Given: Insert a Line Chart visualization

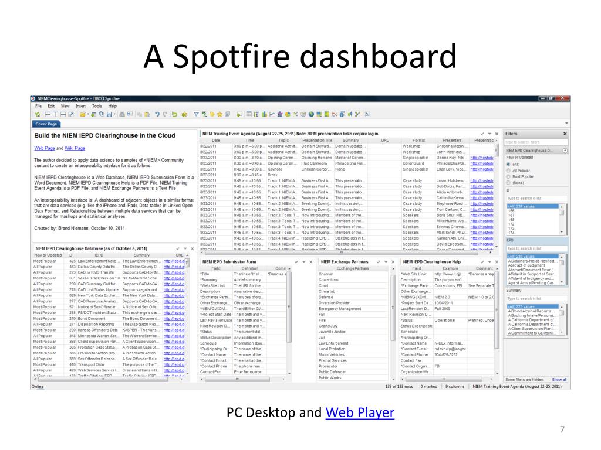Looking at the screenshot, I should tap(272, 114).
